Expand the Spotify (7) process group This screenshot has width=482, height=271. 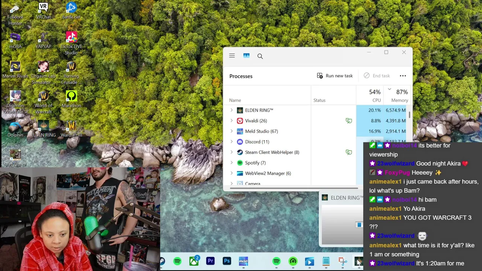click(232, 163)
